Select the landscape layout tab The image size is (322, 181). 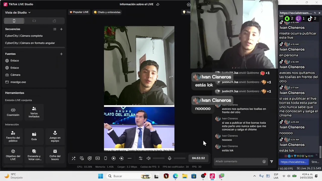click(x=34, y=21)
